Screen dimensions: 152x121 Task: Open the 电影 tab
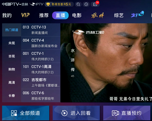tap(77, 15)
